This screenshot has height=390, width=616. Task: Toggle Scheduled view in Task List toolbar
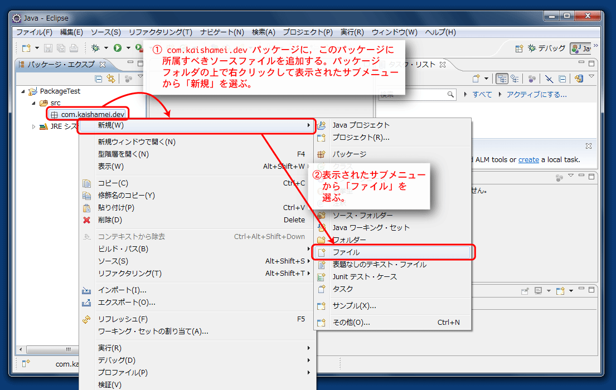pos(515,79)
